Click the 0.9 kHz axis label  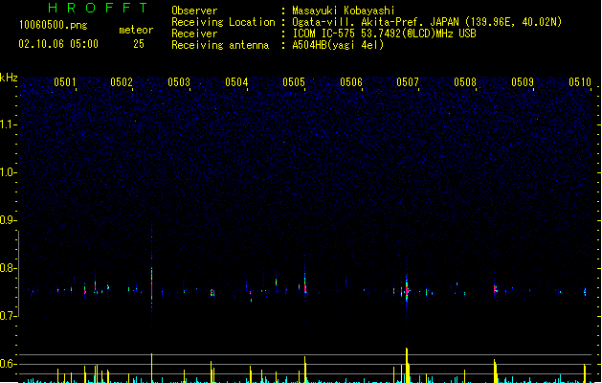pos(9,220)
